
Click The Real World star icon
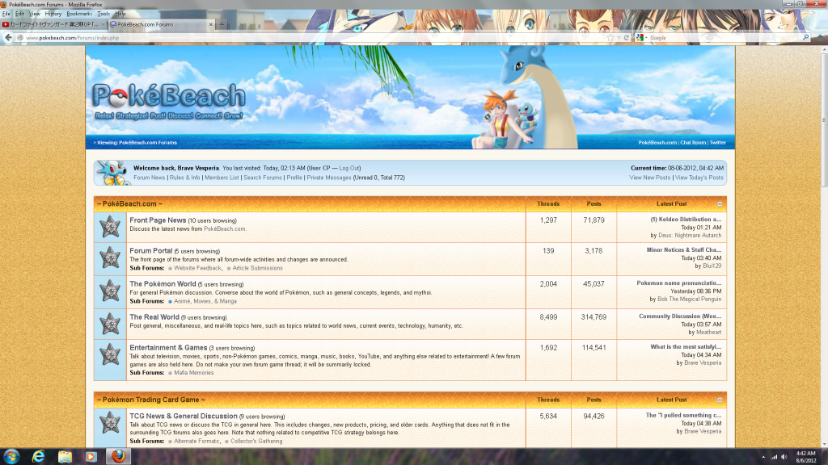pos(110,324)
